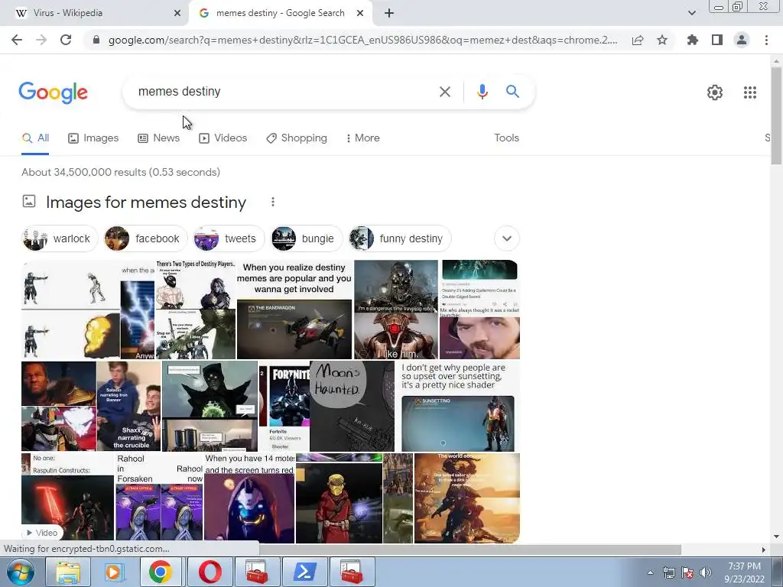
Task: Open the 'I like him.' robot meme
Action: (x=395, y=310)
